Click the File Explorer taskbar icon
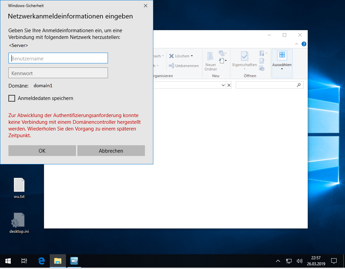345x269 pixels. point(57,261)
